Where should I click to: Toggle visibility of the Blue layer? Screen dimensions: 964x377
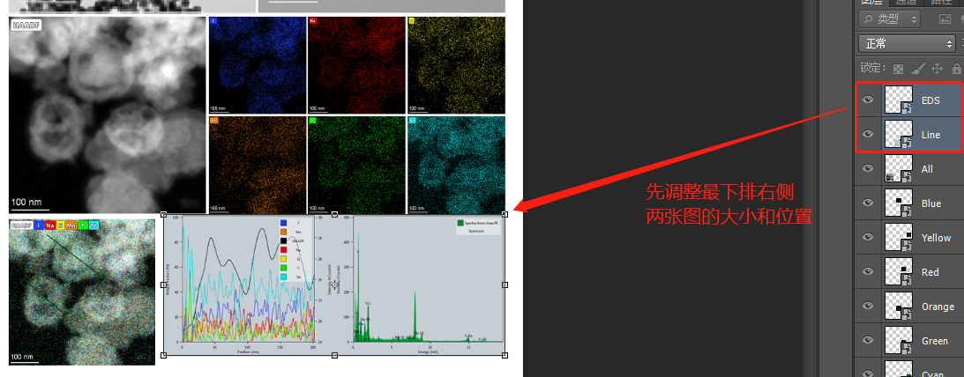[868, 203]
